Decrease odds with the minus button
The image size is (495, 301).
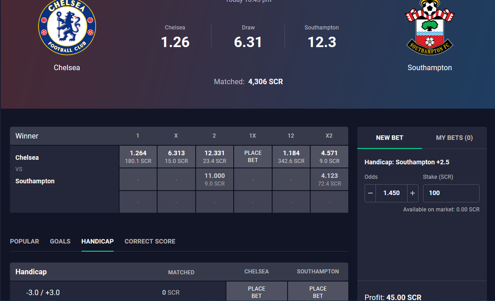370,193
